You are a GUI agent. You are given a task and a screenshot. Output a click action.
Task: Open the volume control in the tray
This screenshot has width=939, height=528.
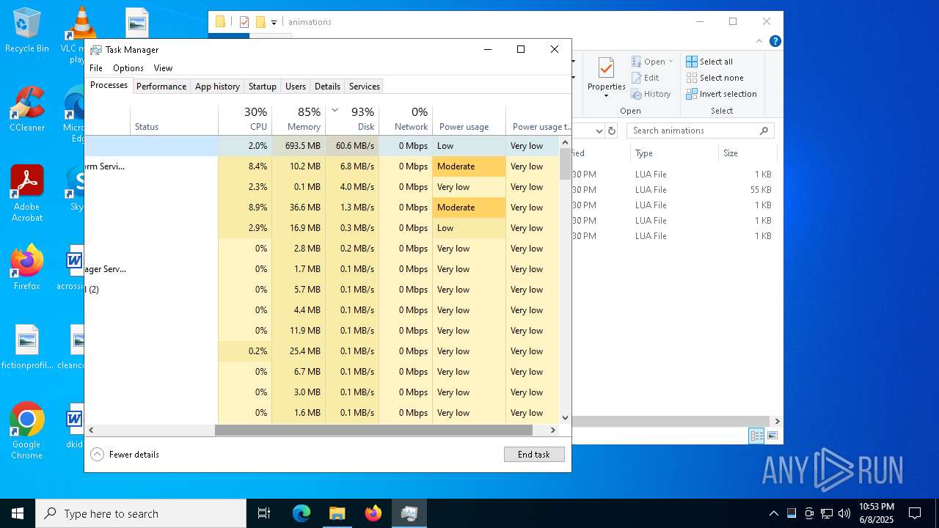pos(844,513)
